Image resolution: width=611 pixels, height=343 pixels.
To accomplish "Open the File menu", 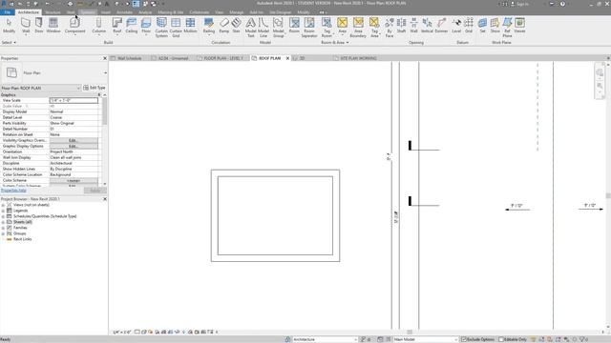I will click(x=8, y=12).
